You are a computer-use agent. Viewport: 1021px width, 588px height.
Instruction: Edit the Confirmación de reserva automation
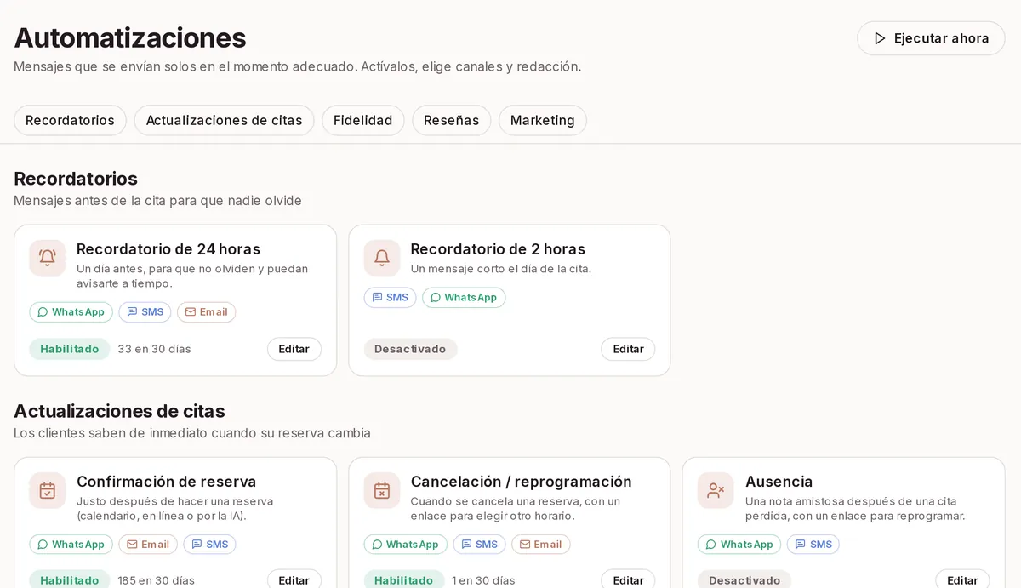pyautogui.click(x=294, y=579)
